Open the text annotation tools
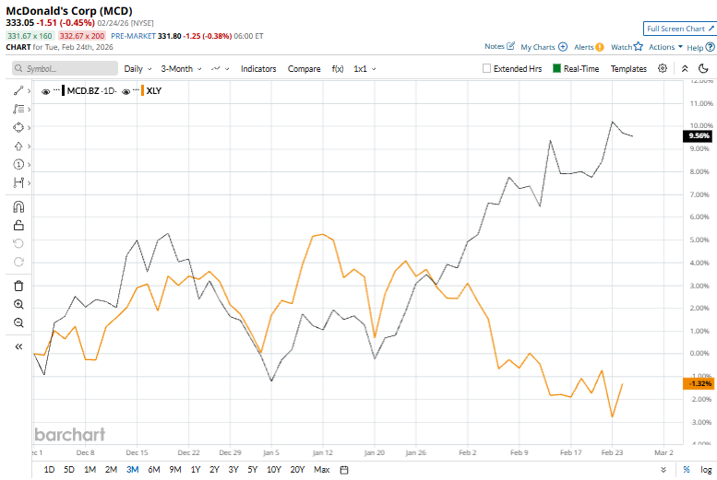The width and height of the screenshot is (717, 480). click(x=18, y=109)
